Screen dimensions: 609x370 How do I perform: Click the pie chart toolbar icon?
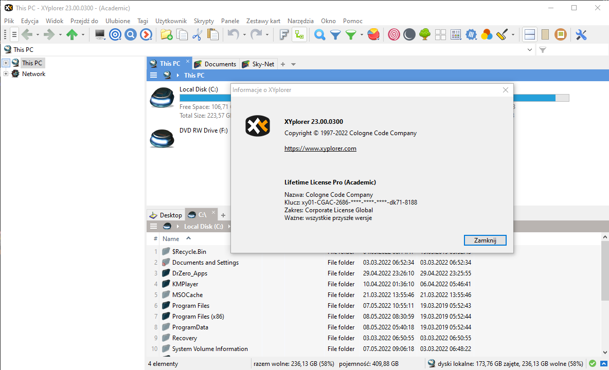[373, 35]
